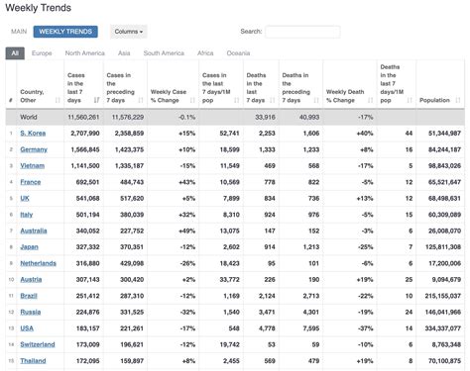Select Germany population 84,244,187

tap(444, 149)
